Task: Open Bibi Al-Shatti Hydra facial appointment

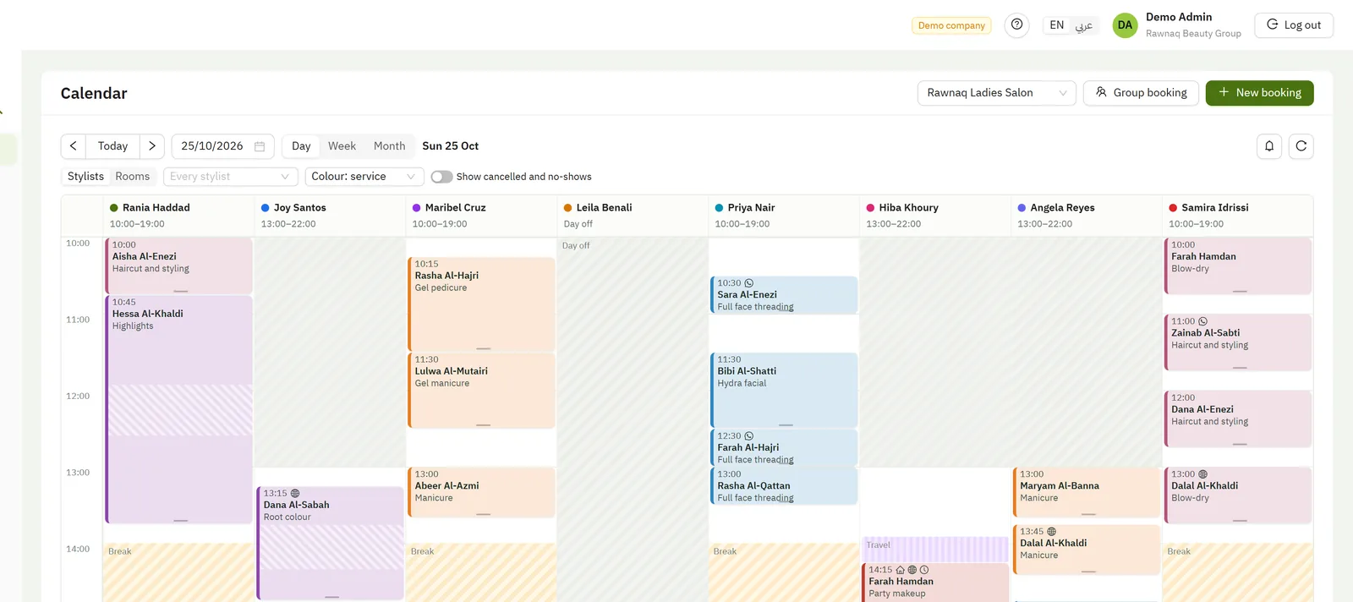Action: (784, 390)
